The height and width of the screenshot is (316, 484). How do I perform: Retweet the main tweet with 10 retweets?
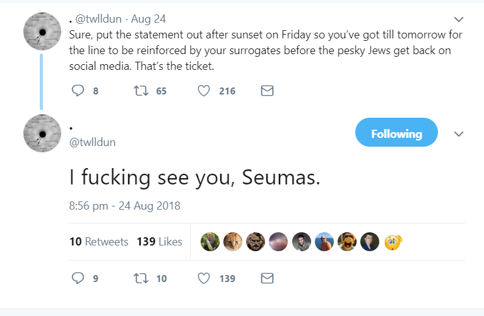tap(141, 278)
